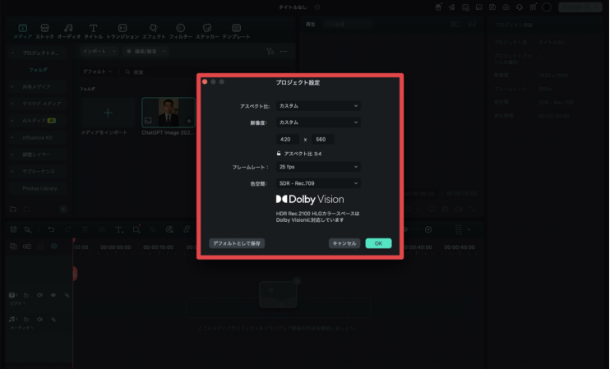The height and width of the screenshot is (369, 610).
Task: Toggle video track eye visibility icon
Action: coord(53,294)
